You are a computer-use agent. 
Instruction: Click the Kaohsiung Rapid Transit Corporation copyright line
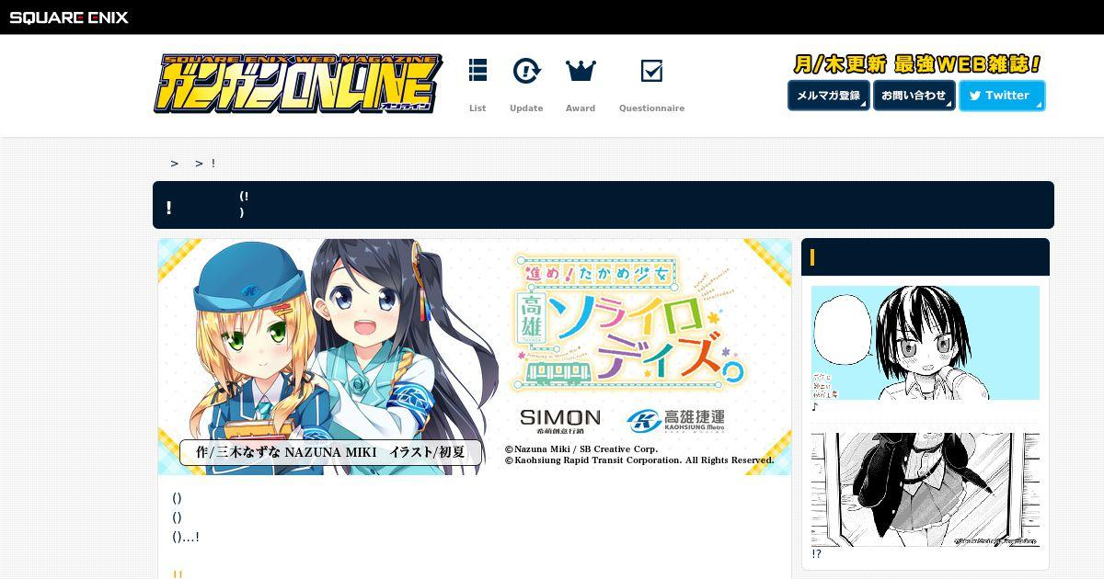pos(639,460)
